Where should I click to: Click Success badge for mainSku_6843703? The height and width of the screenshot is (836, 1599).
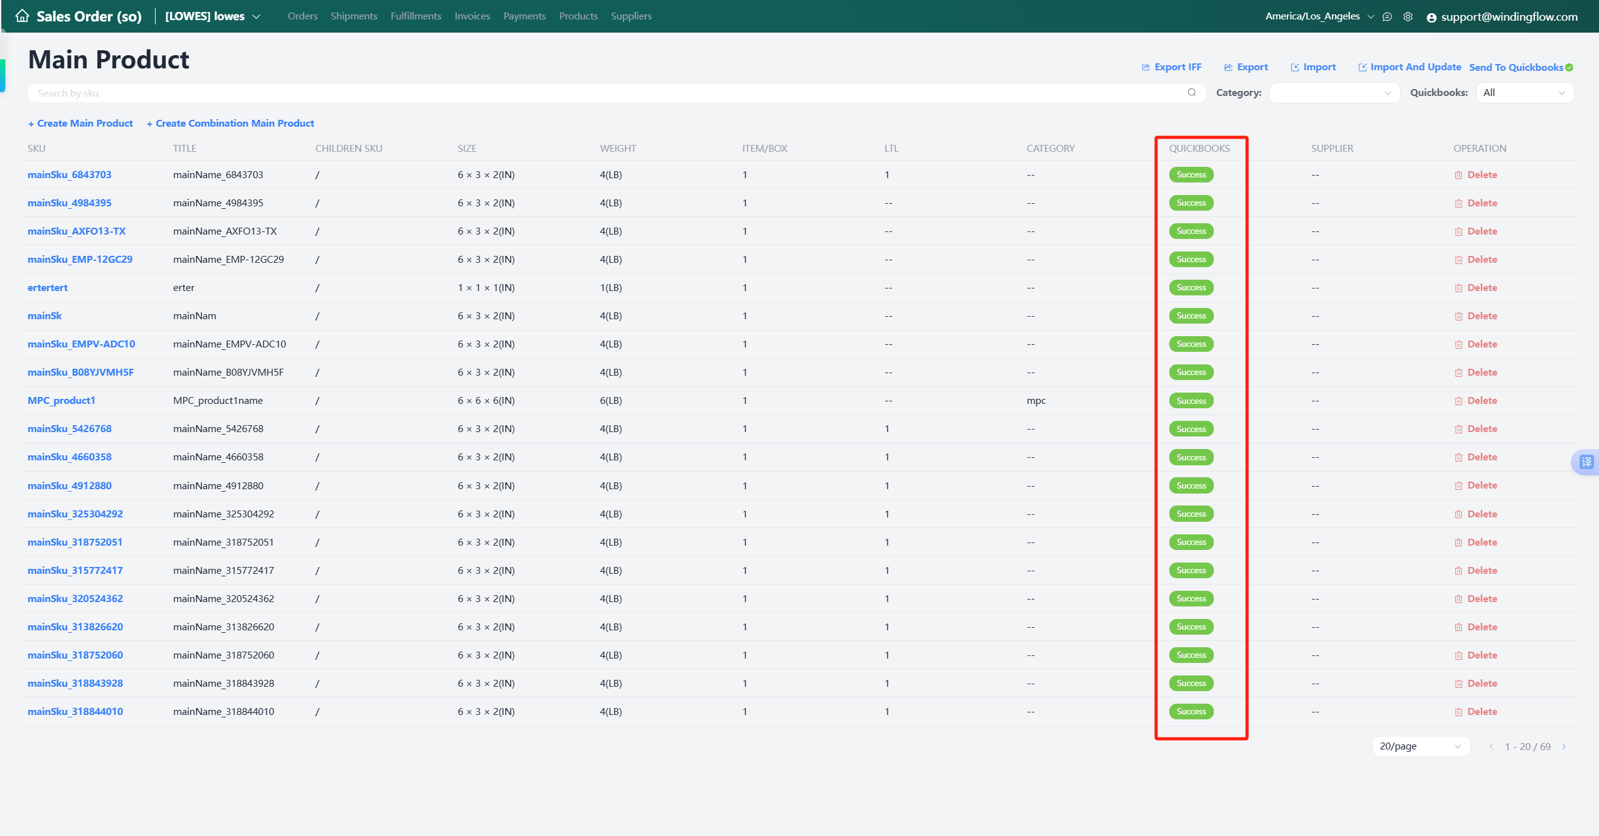click(x=1191, y=175)
